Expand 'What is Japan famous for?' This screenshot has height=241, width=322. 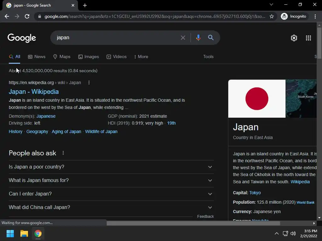tap(111, 180)
